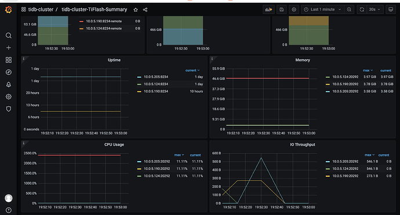400x215 pixels.
Task: Sort Uptime legend by current column
Action: (192, 70)
